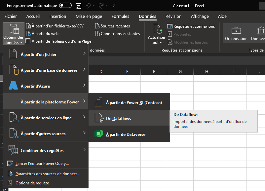Expand the À partir d'un fichier chevron
This screenshot has width=265, height=191.
tap(84, 54)
